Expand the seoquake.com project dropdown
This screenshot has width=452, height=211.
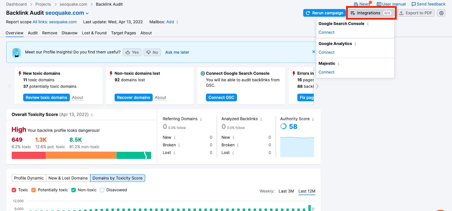pyautogui.click(x=87, y=13)
